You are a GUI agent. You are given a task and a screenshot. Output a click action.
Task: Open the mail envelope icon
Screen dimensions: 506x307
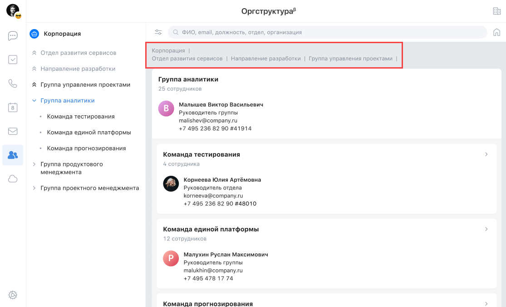(x=13, y=131)
